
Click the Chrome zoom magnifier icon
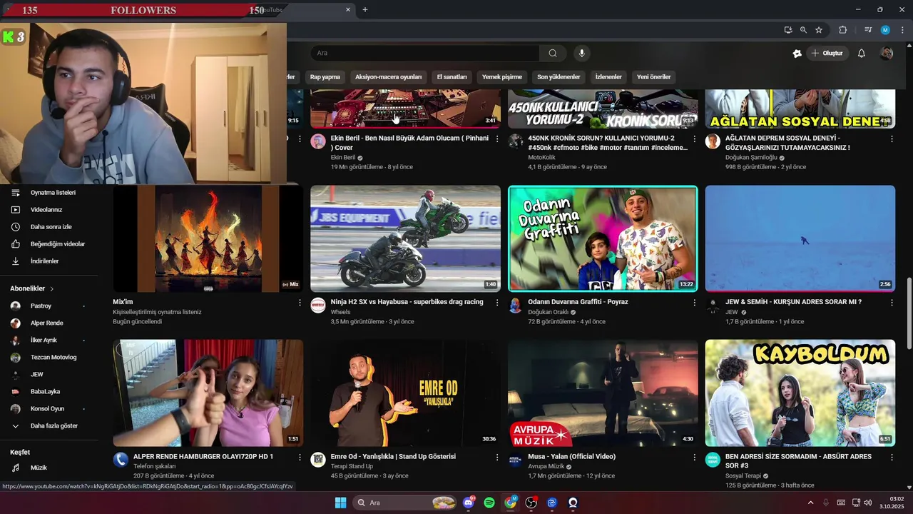[803, 30]
